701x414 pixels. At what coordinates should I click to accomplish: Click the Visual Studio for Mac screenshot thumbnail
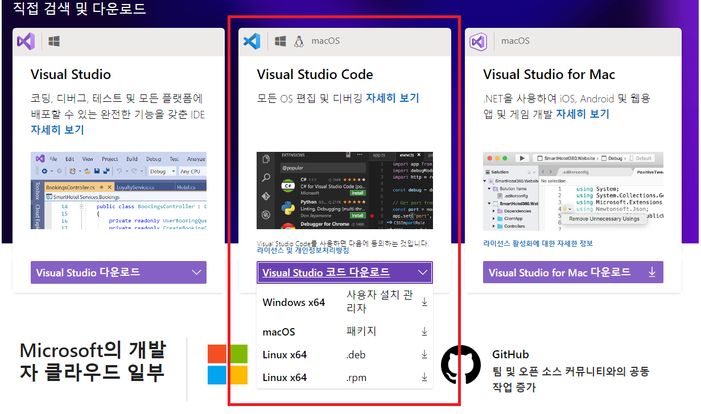(x=573, y=191)
